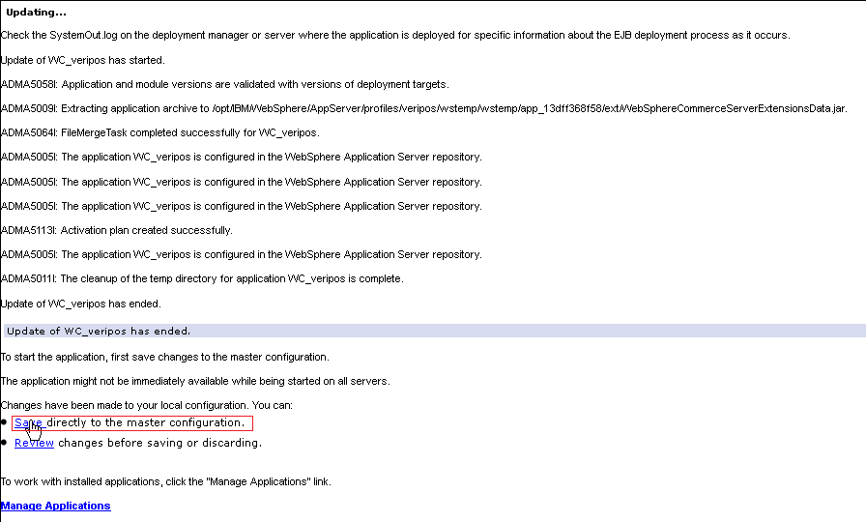The image size is (866, 522).
Task: Click the "might not be immediately available" notice
Action: (194, 381)
